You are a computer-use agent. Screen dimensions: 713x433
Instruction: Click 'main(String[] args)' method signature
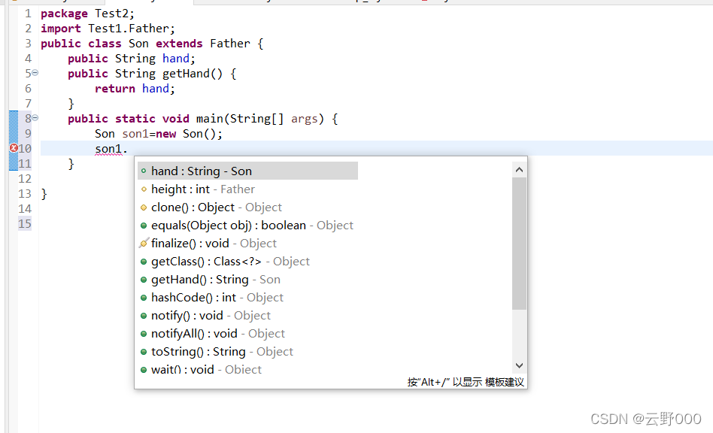click(260, 119)
